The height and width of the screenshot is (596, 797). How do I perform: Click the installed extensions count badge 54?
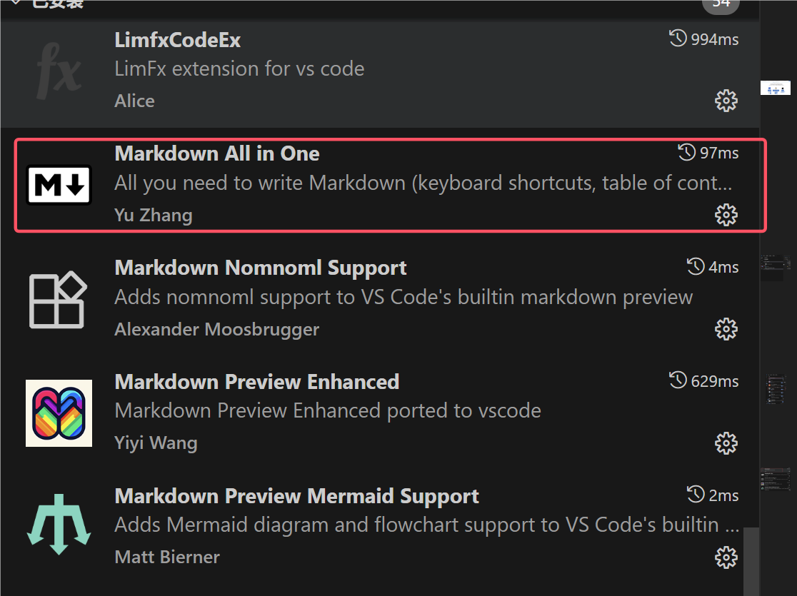[x=721, y=5]
